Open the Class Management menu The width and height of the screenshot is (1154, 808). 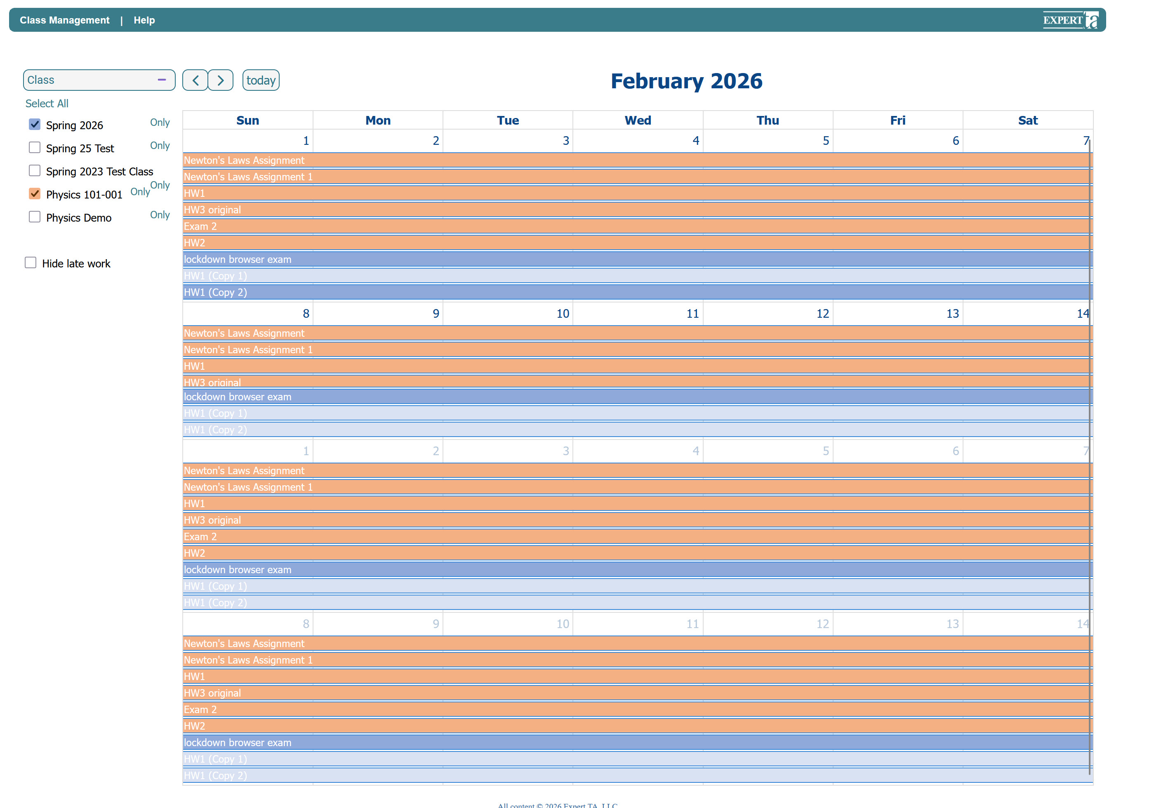(64, 20)
